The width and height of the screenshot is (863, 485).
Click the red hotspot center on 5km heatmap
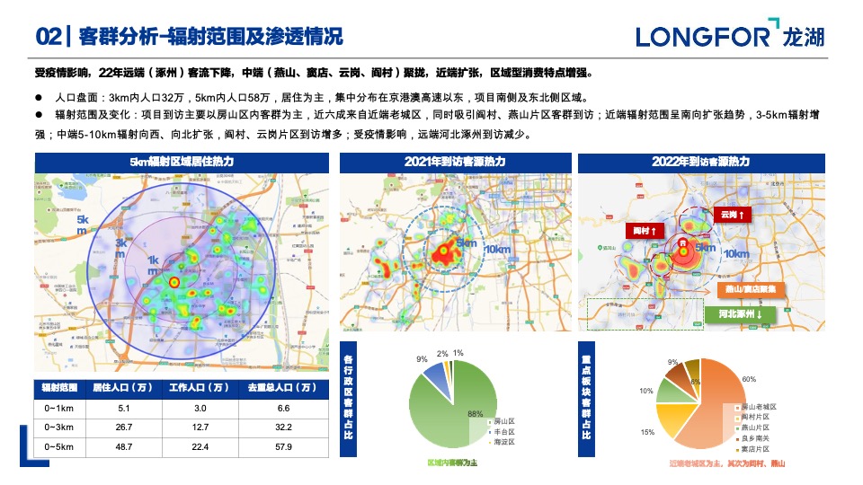pos(174,281)
